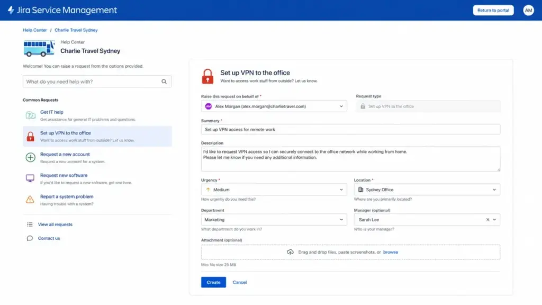Click the monitor icon for new software
The image size is (542, 305).
(30, 178)
